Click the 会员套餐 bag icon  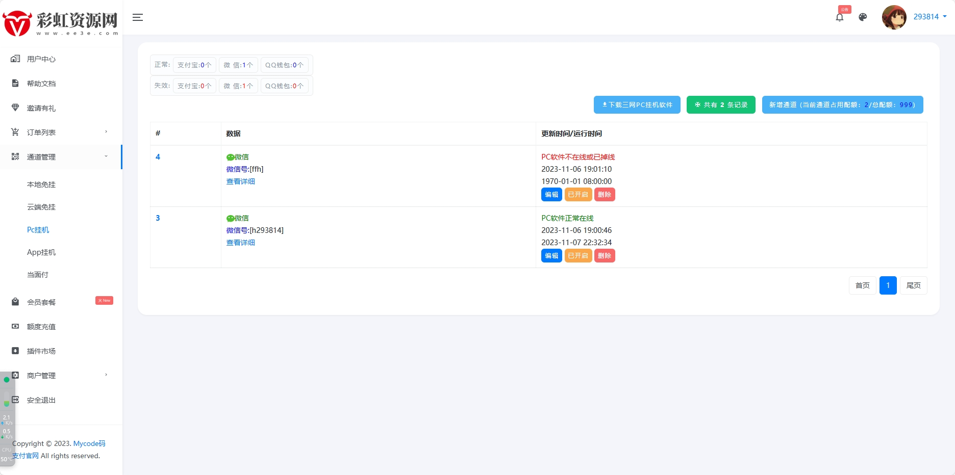pyautogui.click(x=15, y=302)
